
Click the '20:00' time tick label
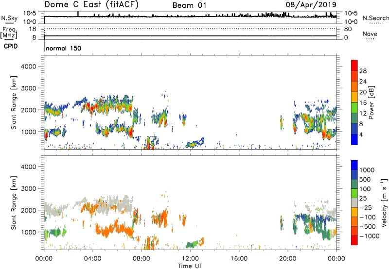pos(287,259)
